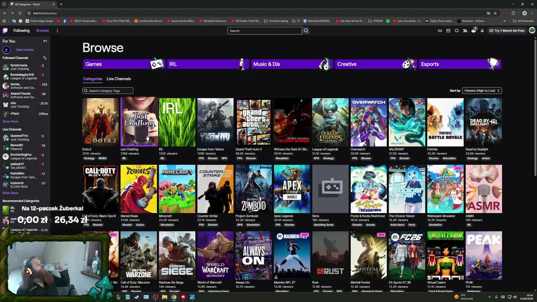This screenshot has width=537, height=302.
Task: Click the search magnifier button
Action: pyautogui.click(x=306, y=31)
